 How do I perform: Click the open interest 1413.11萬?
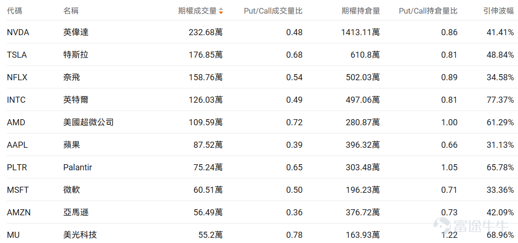point(360,32)
